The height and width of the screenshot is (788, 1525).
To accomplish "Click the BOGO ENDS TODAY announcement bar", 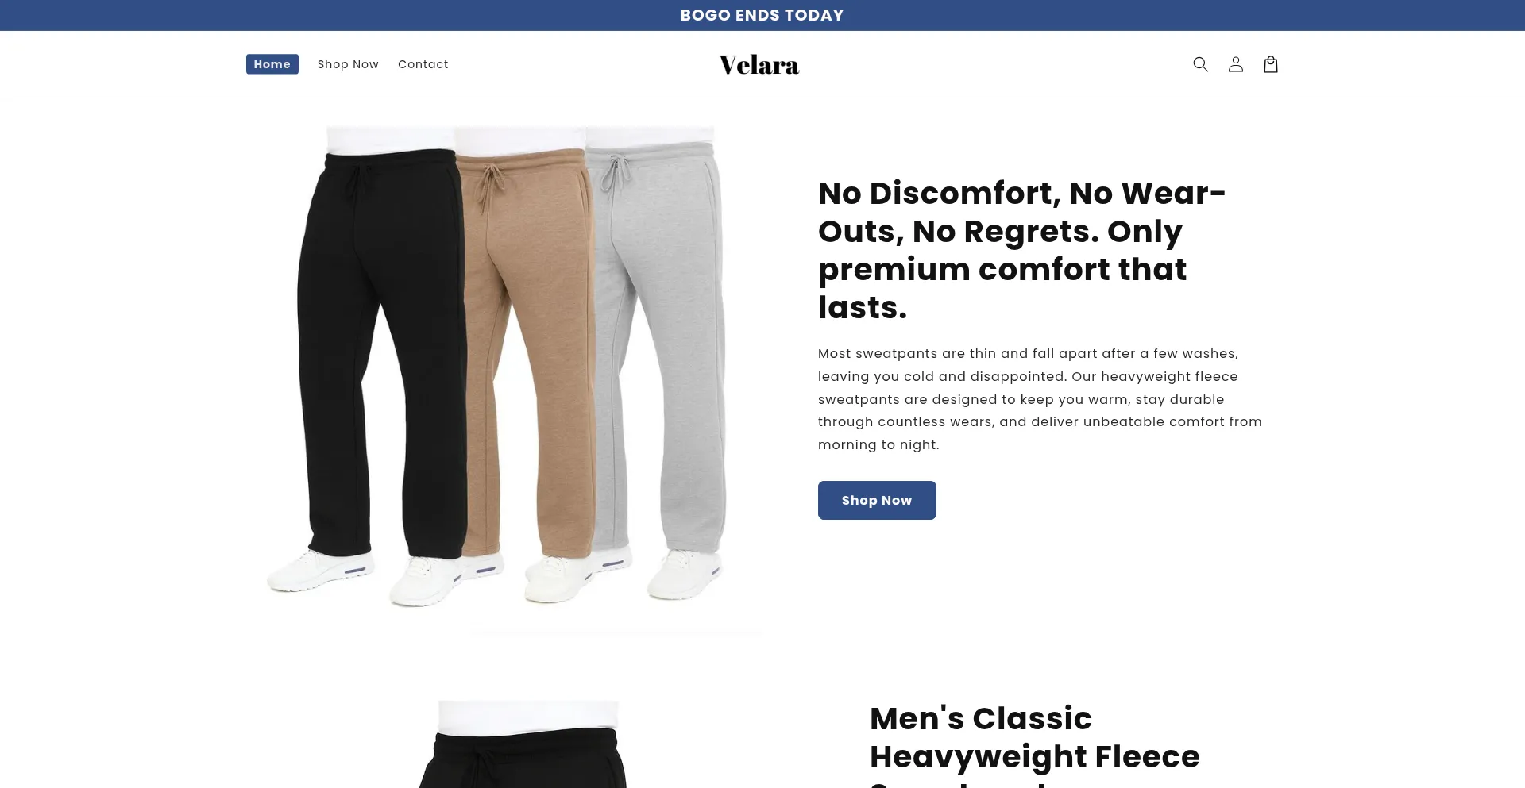I will pyautogui.click(x=762, y=15).
